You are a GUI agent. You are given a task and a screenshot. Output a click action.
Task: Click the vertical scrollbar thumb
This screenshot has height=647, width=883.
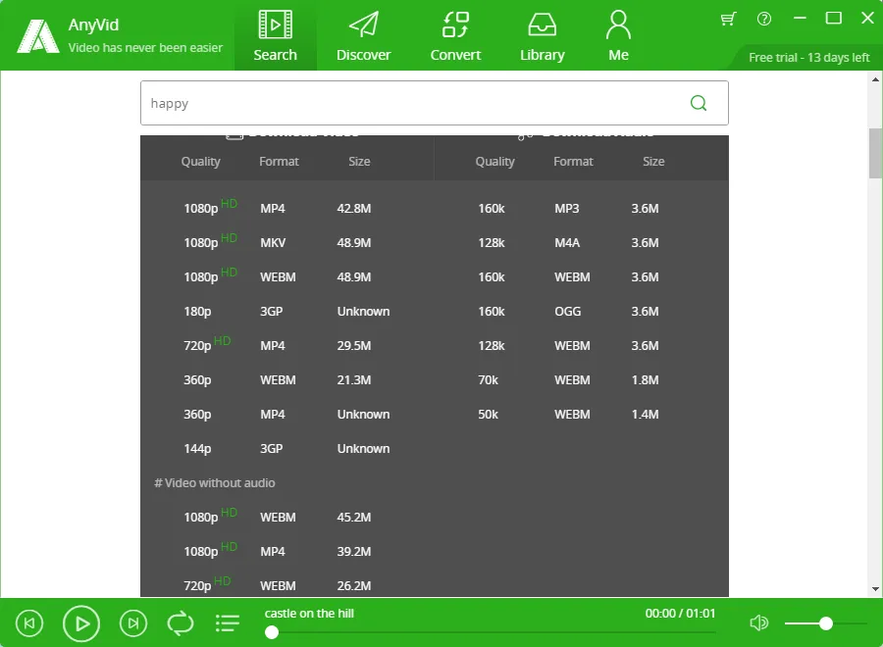point(875,153)
